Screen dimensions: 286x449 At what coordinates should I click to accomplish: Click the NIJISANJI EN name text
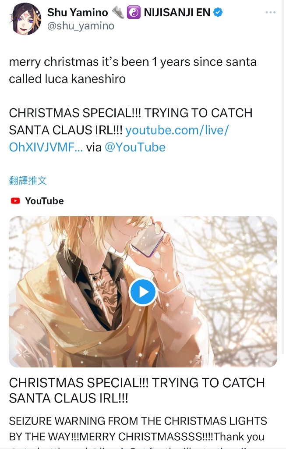tap(177, 12)
